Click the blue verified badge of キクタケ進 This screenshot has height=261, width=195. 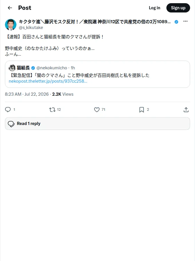click(177, 22)
